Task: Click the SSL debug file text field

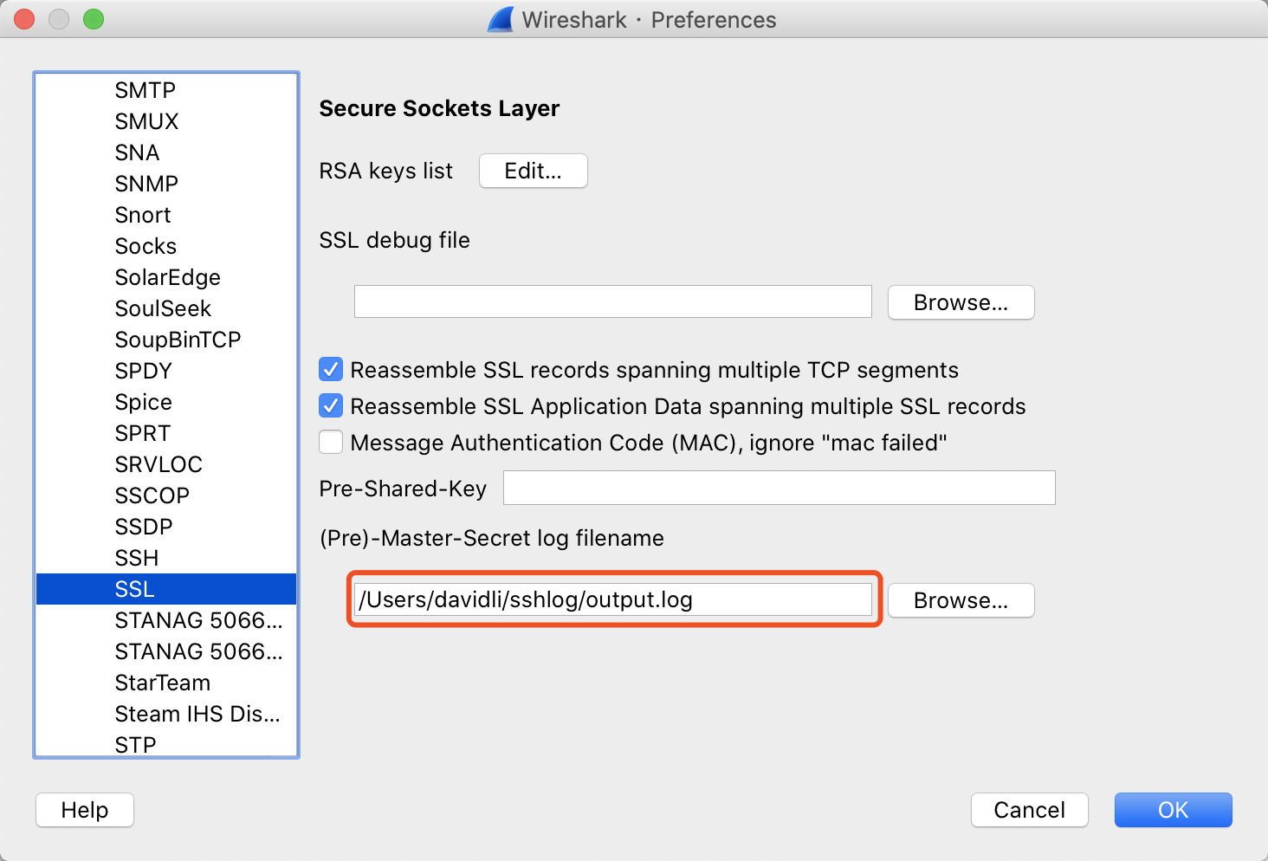Action: [612, 302]
